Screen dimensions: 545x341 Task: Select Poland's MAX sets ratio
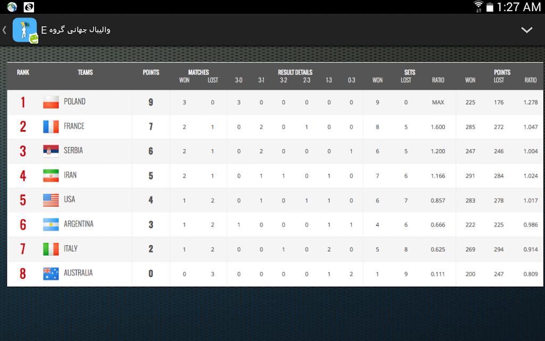click(438, 102)
